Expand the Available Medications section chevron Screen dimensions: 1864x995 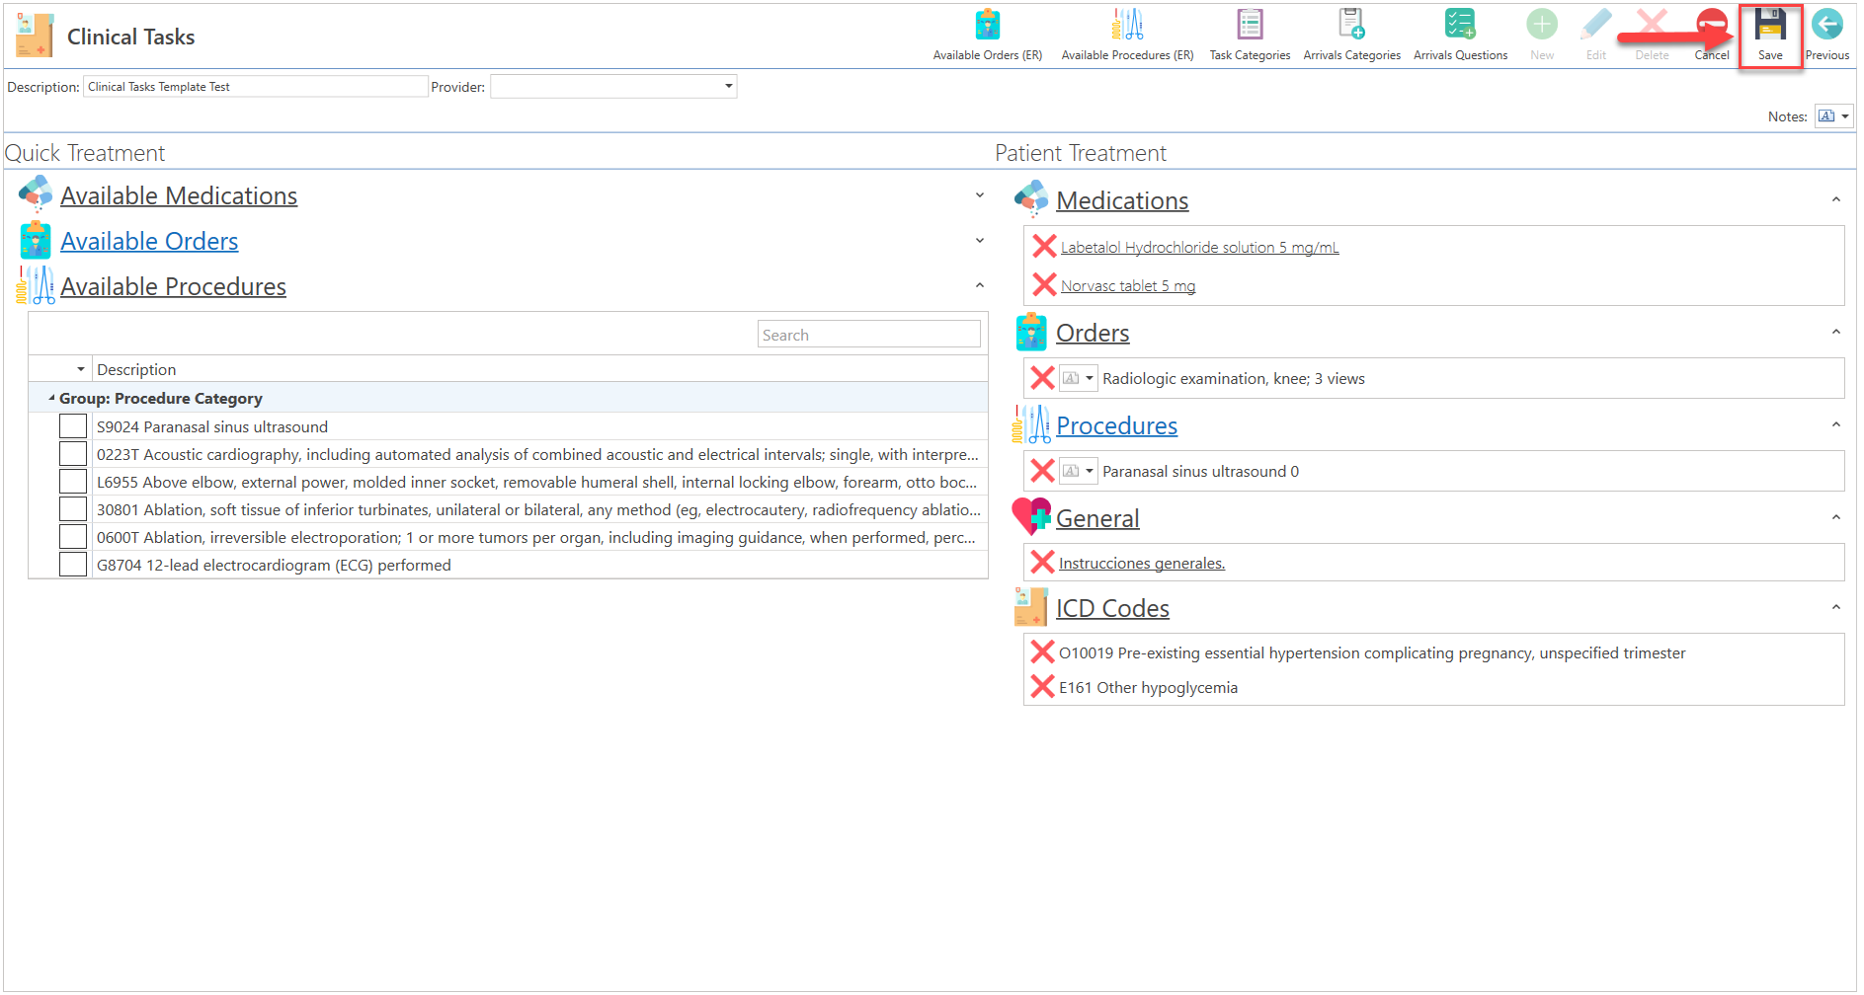[979, 195]
